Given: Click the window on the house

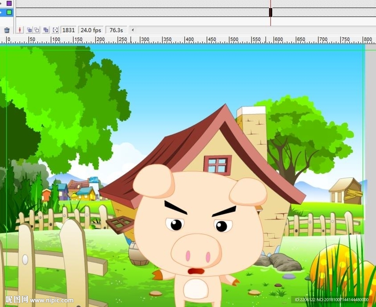Looking at the screenshot, I should coord(217,165).
